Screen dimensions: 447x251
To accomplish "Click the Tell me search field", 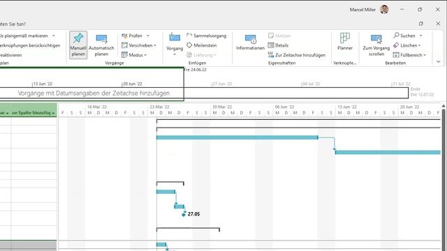I will pyautogui.click(x=13, y=24).
